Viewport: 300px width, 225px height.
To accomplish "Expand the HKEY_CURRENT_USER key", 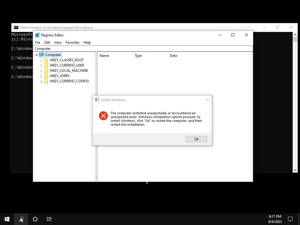I will [x=41, y=65].
